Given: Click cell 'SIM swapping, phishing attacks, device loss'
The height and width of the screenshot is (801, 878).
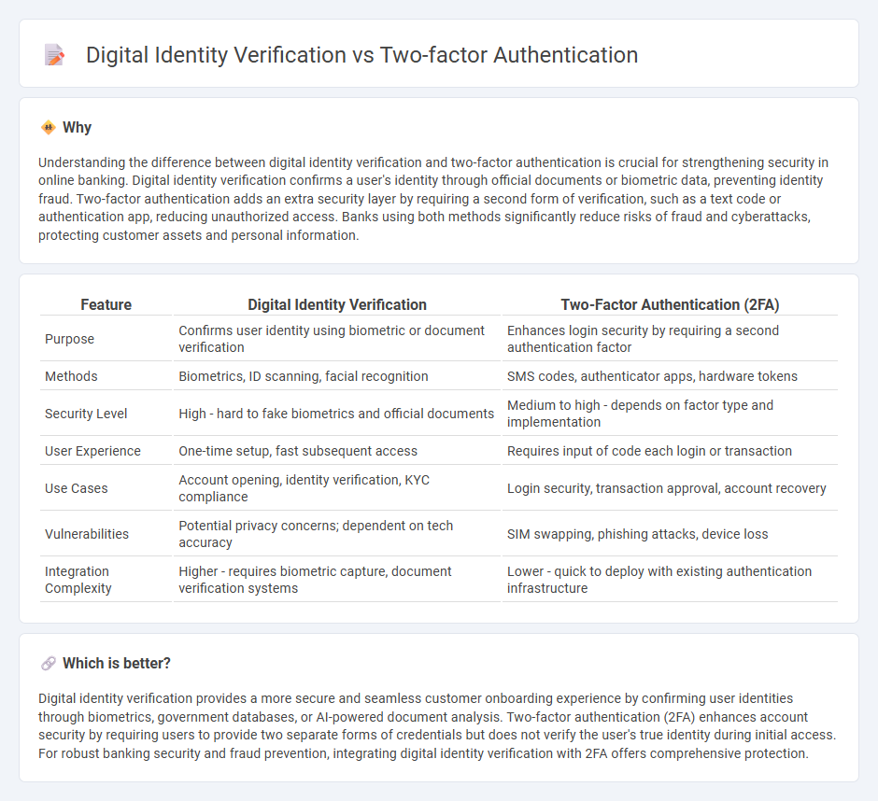Looking at the screenshot, I should (x=670, y=534).
